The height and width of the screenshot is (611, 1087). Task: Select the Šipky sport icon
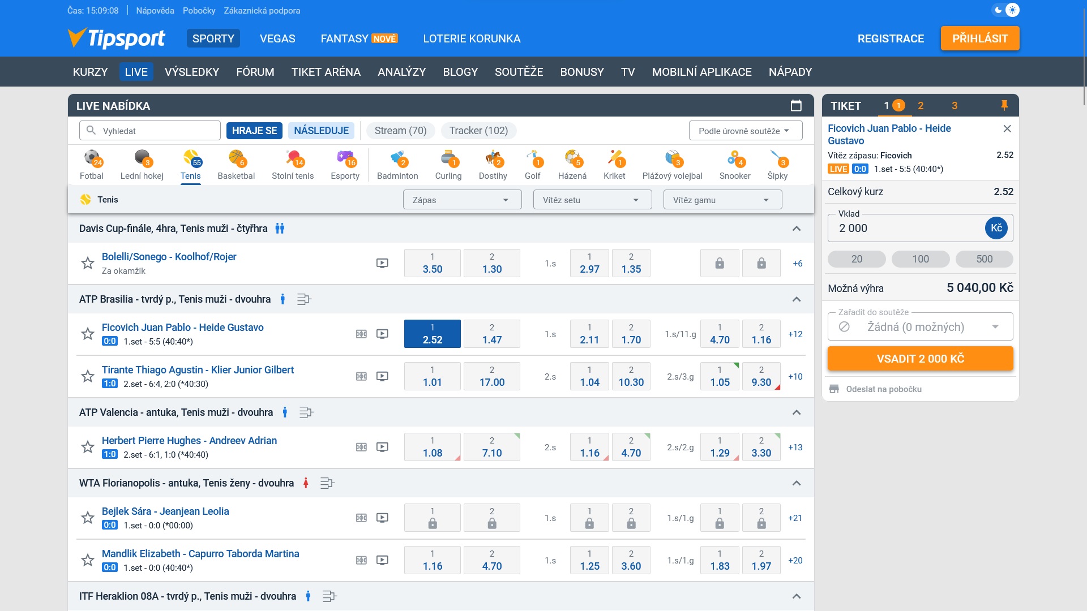tap(777, 165)
